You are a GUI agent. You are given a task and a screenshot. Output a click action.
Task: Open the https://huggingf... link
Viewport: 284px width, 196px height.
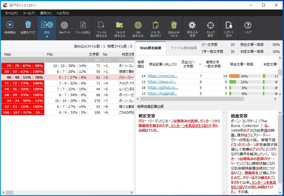point(162,93)
